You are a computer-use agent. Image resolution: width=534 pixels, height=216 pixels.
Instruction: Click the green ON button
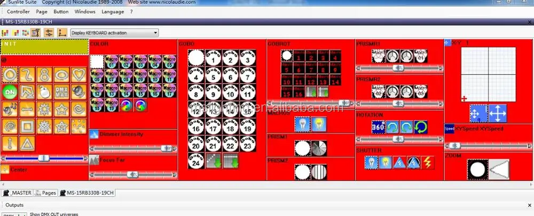click(9, 92)
